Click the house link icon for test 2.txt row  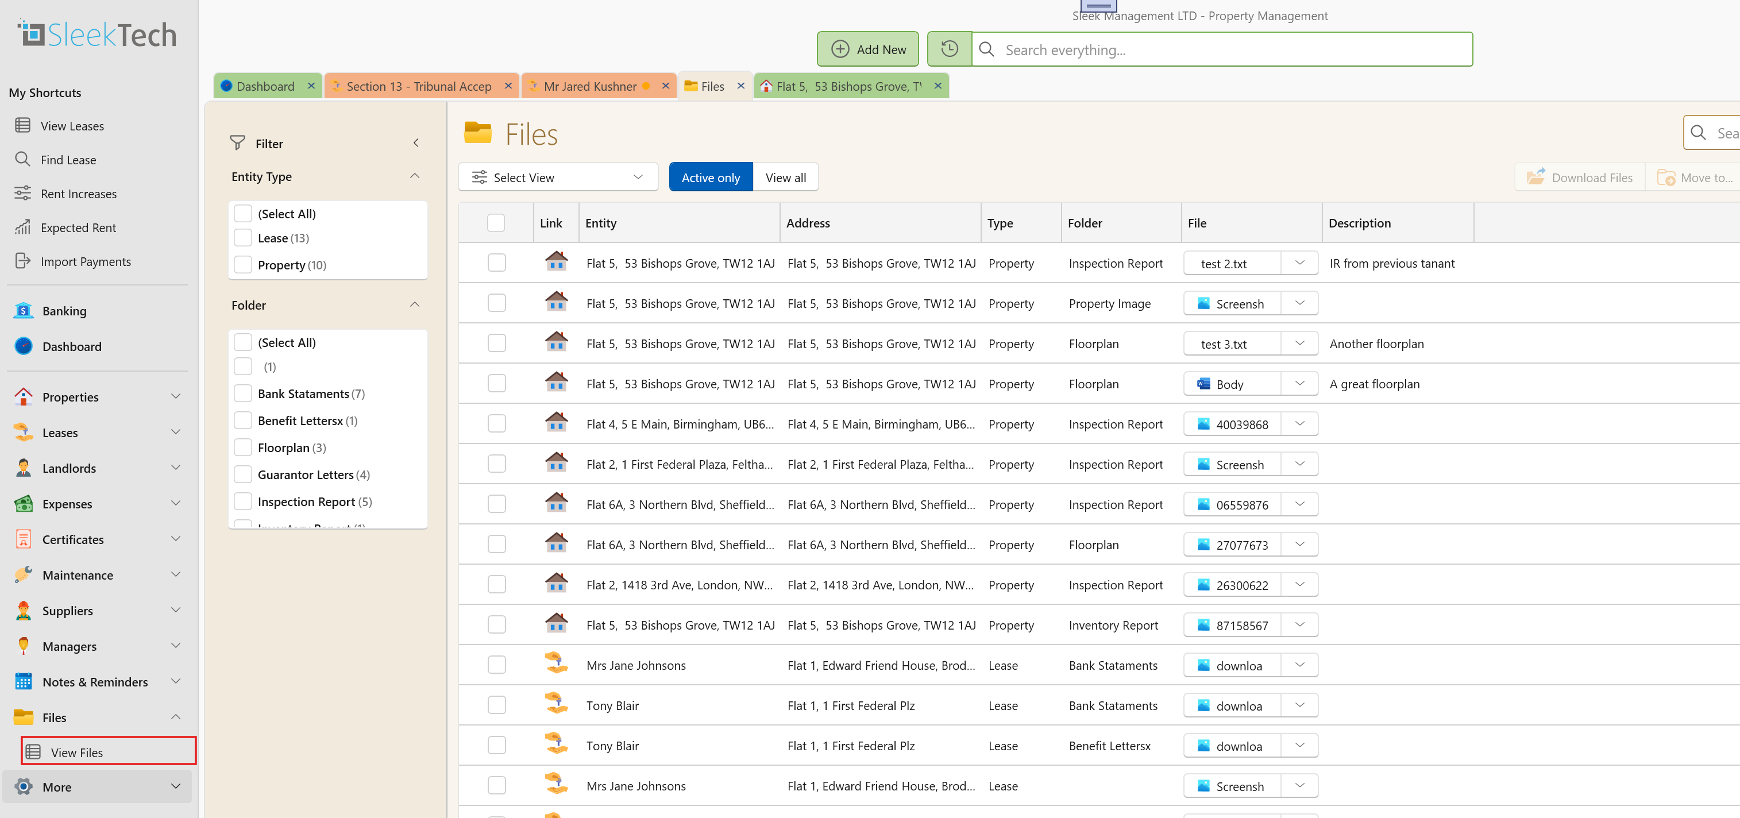[556, 262]
